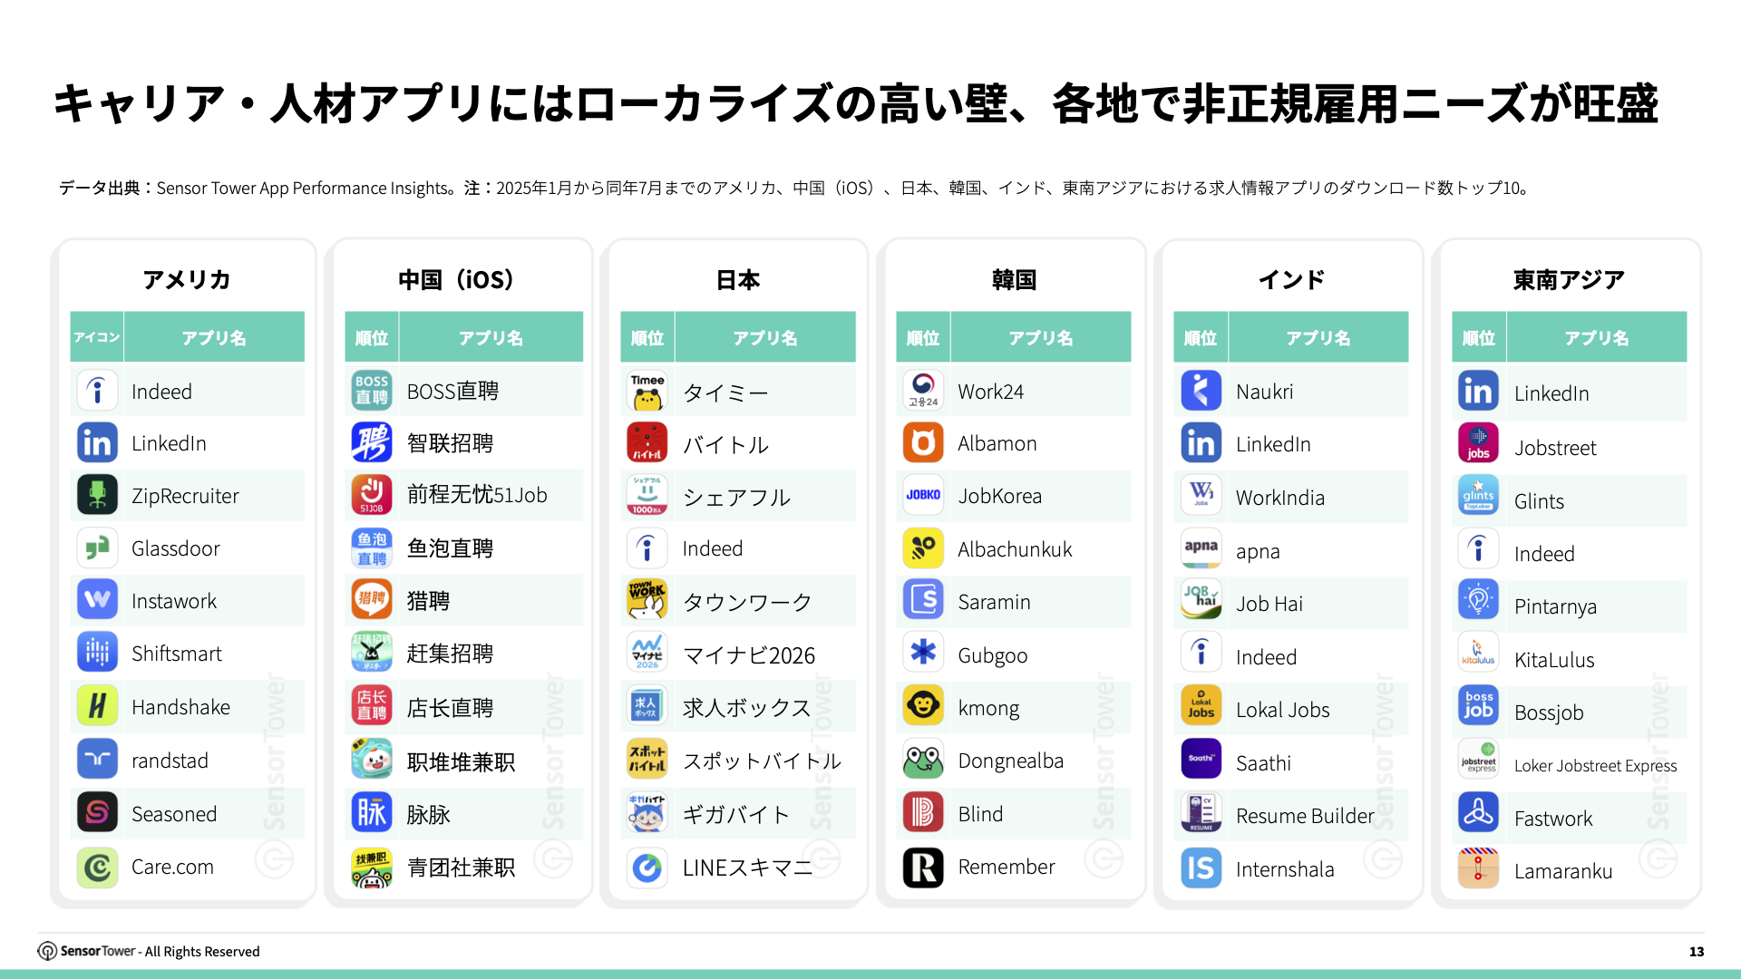Select the Remember black R icon
This screenshot has width=1741, height=979.
click(923, 868)
